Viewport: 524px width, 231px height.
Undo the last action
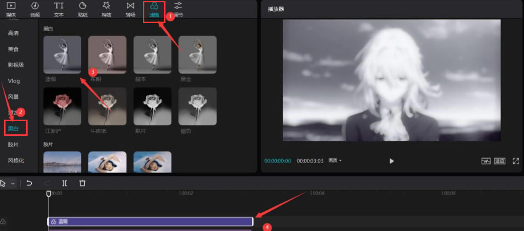[29, 183]
